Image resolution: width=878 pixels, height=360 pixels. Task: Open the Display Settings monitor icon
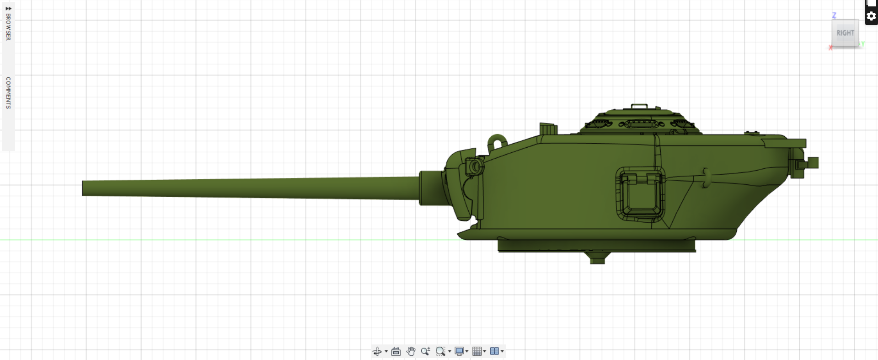tap(459, 351)
